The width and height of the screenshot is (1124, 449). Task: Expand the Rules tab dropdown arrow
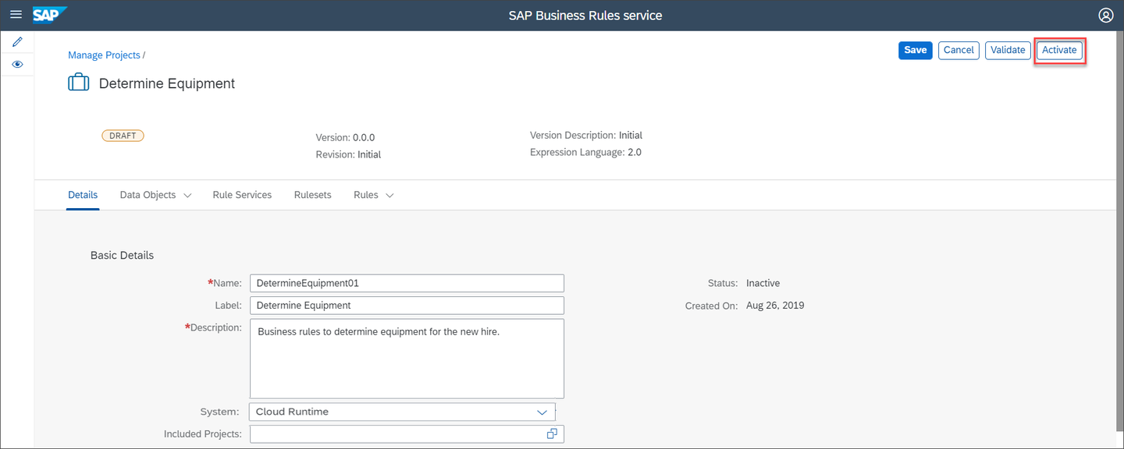pyautogui.click(x=389, y=196)
